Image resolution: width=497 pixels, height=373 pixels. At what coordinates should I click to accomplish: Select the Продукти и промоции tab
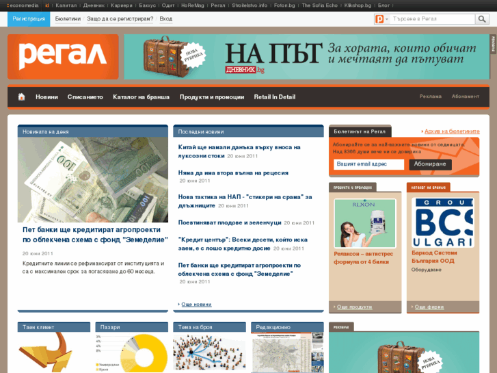pos(353,188)
